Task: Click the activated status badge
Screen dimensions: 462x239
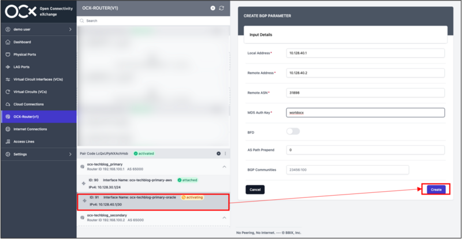Action: (x=144, y=154)
